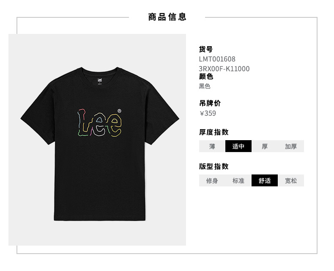
Task: Click the 厚度指数 label
Action: [x=214, y=132]
